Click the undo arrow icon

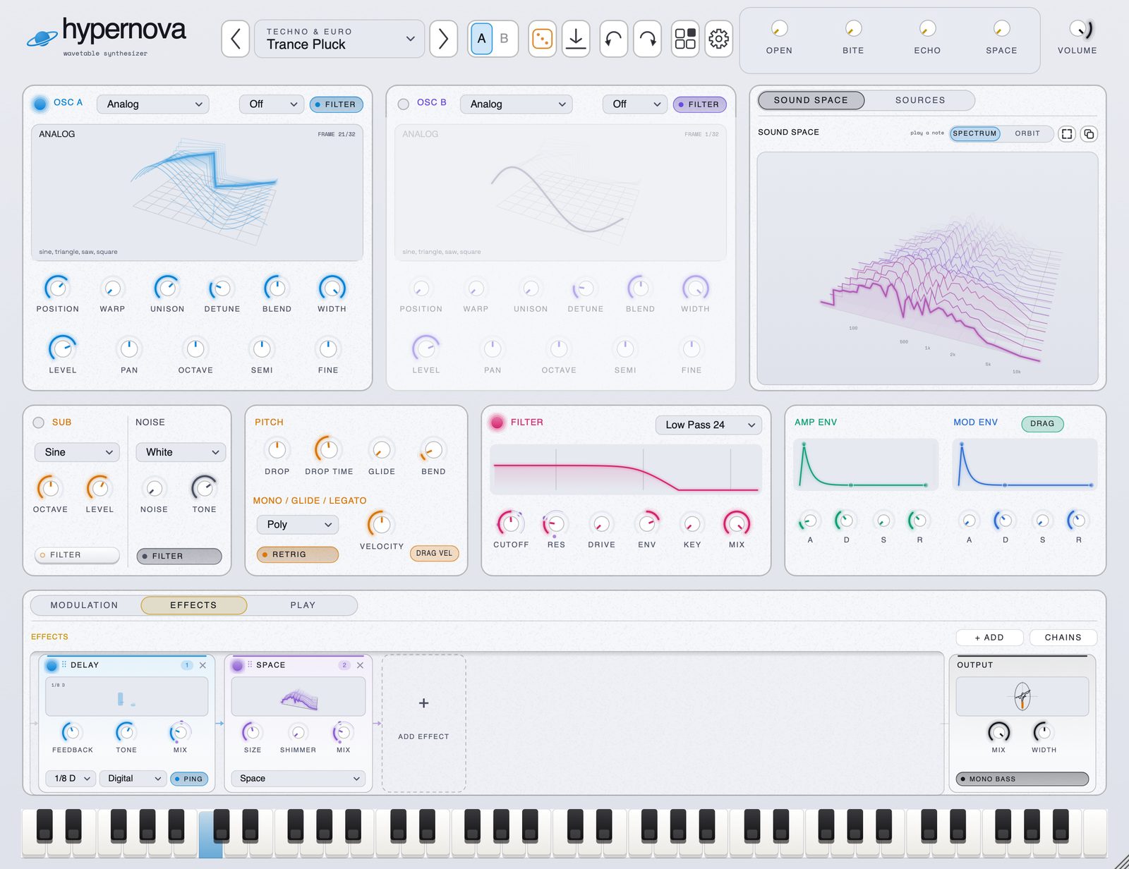point(614,39)
